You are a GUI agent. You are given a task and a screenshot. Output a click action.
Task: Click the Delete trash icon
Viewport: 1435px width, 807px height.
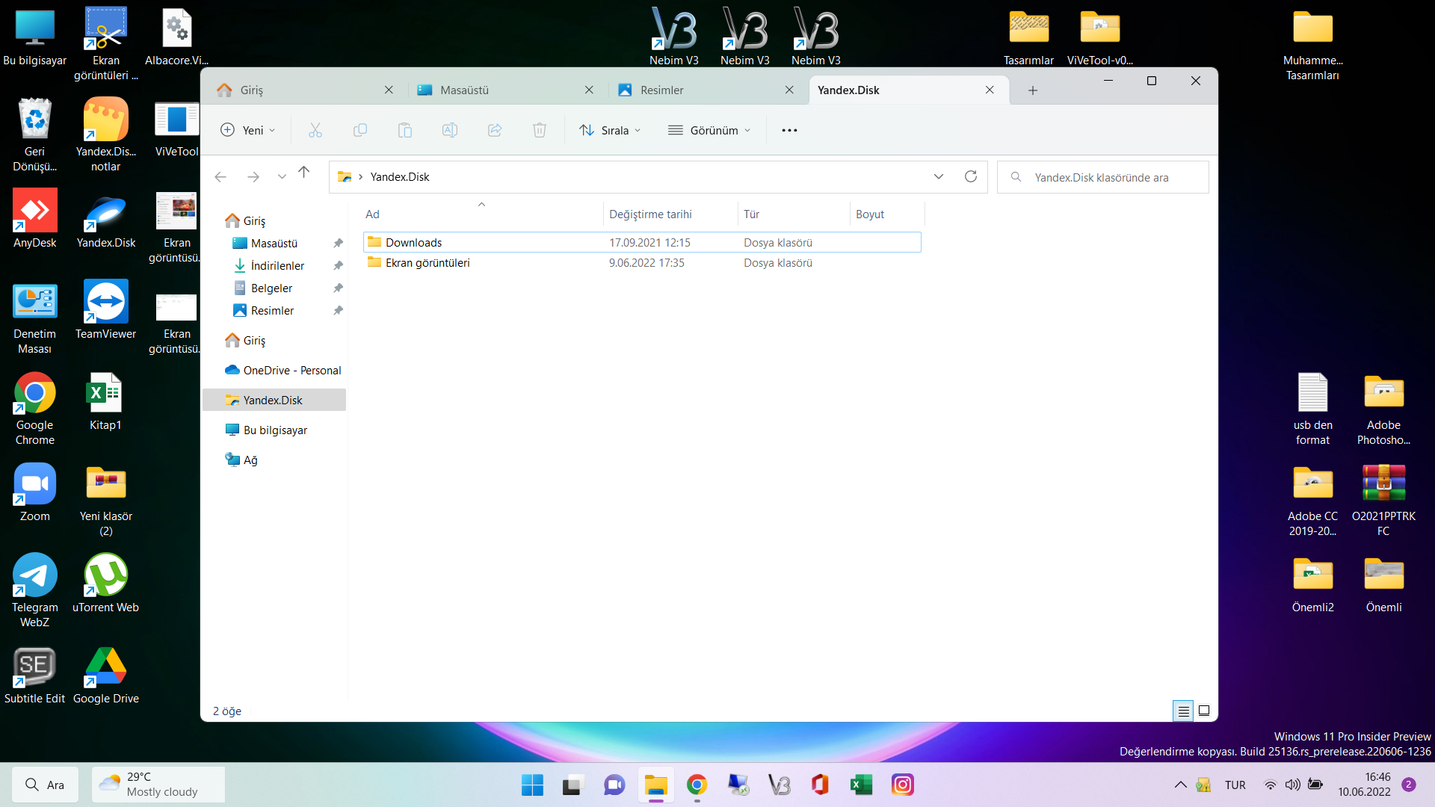pyautogui.click(x=539, y=130)
